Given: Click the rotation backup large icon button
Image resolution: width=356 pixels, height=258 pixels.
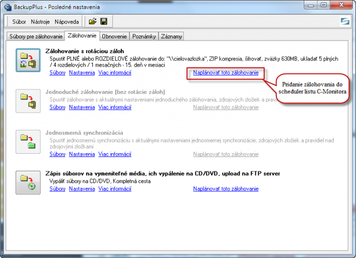Looking at the screenshot, I should (28, 60).
